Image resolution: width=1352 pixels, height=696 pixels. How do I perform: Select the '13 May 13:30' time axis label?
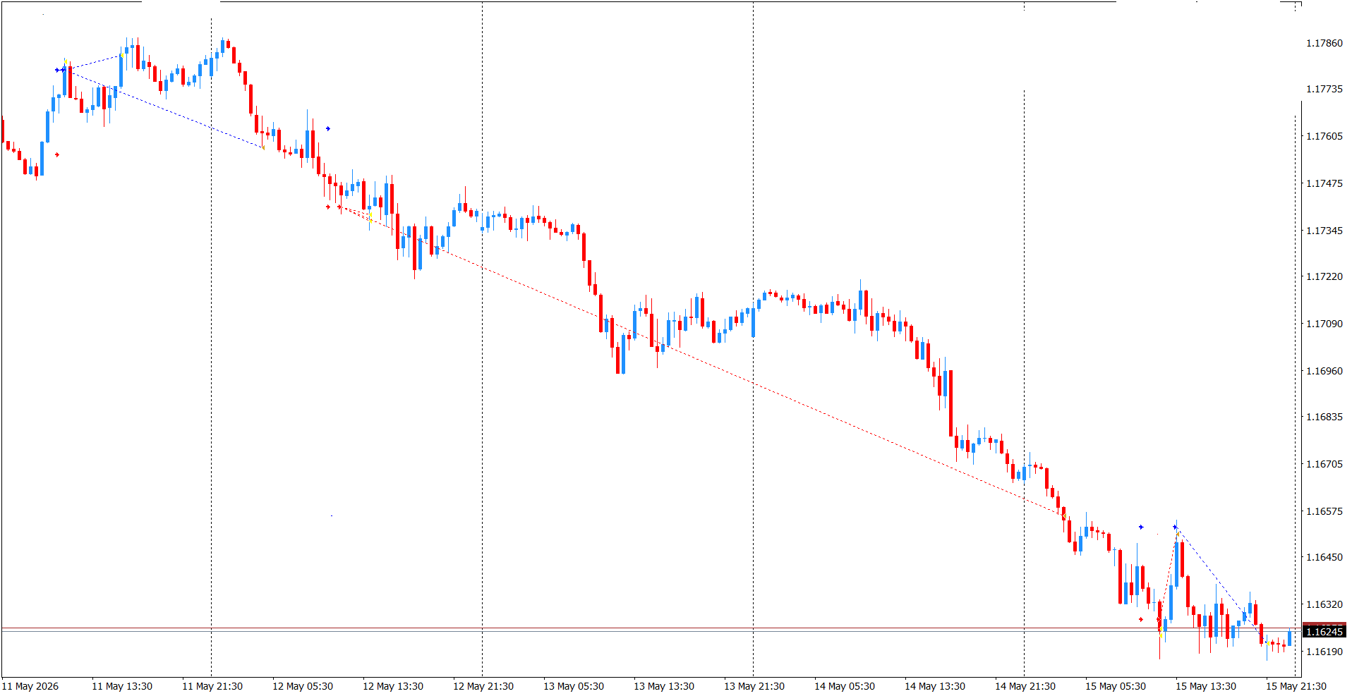coord(664,686)
